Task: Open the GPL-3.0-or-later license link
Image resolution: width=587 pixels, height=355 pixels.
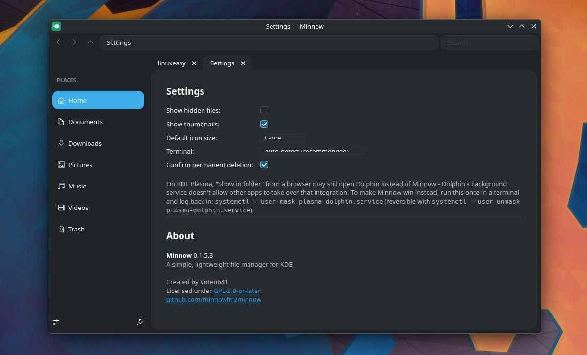Action: (x=237, y=291)
